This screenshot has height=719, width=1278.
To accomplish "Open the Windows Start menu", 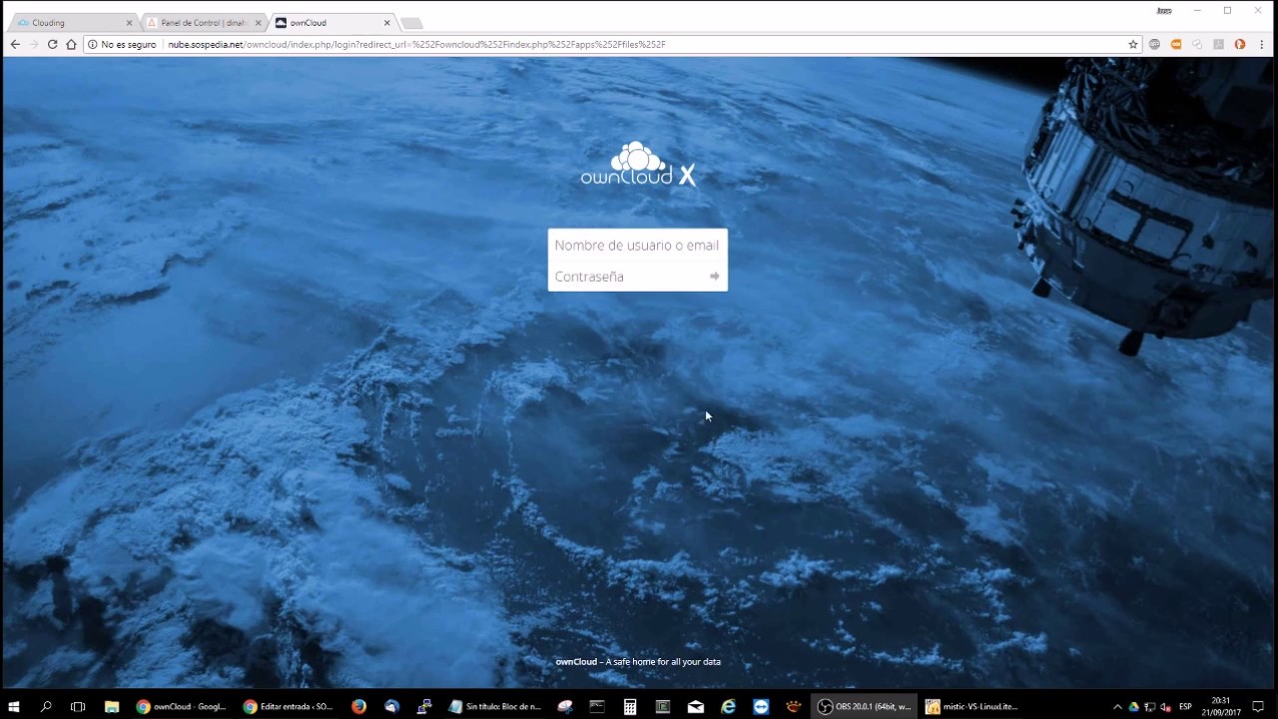I will point(14,706).
